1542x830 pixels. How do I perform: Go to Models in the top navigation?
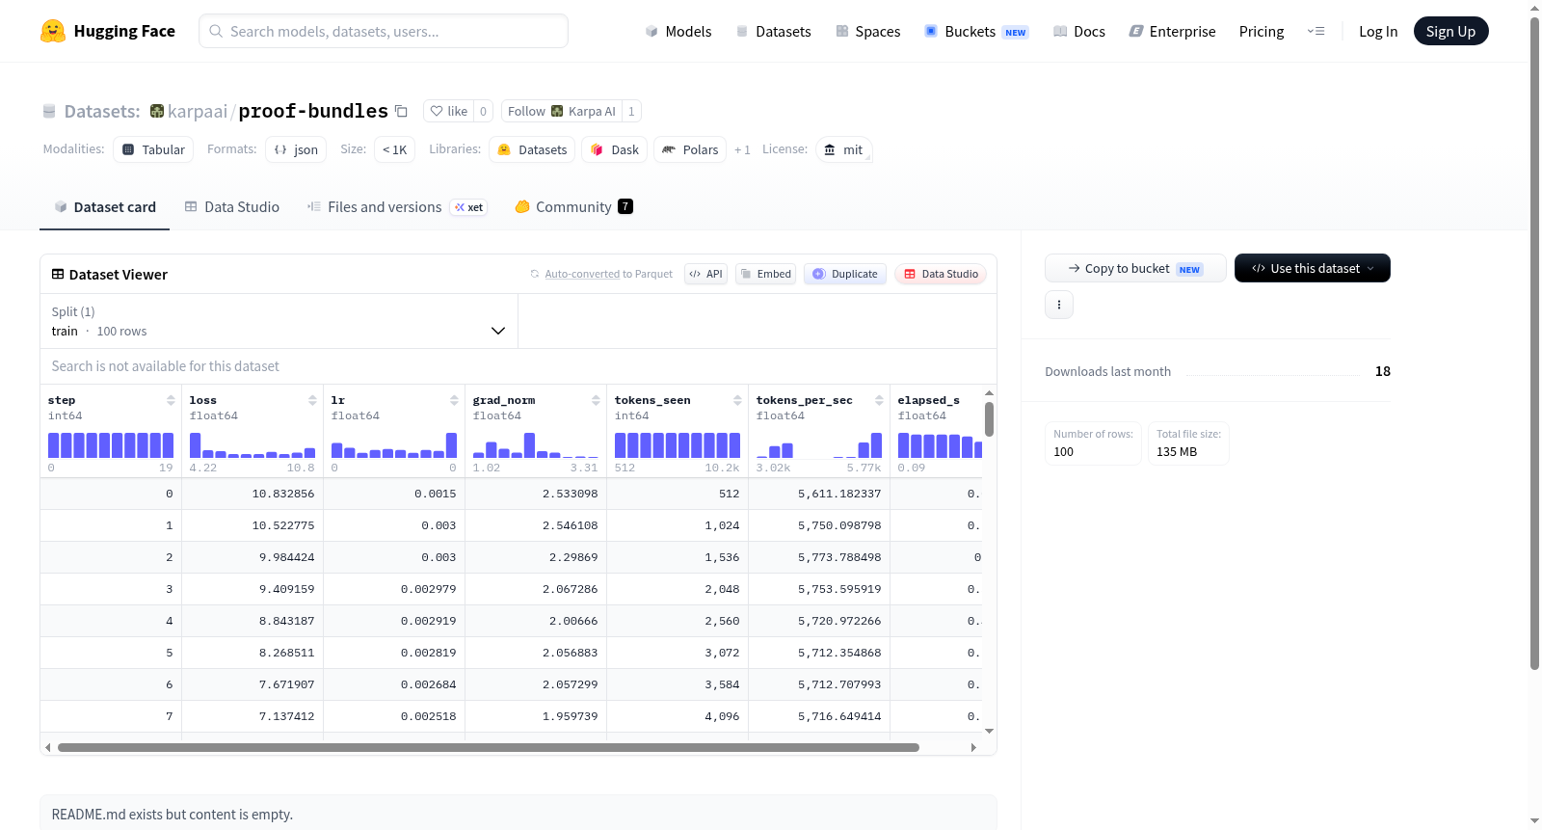tap(678, 31)
